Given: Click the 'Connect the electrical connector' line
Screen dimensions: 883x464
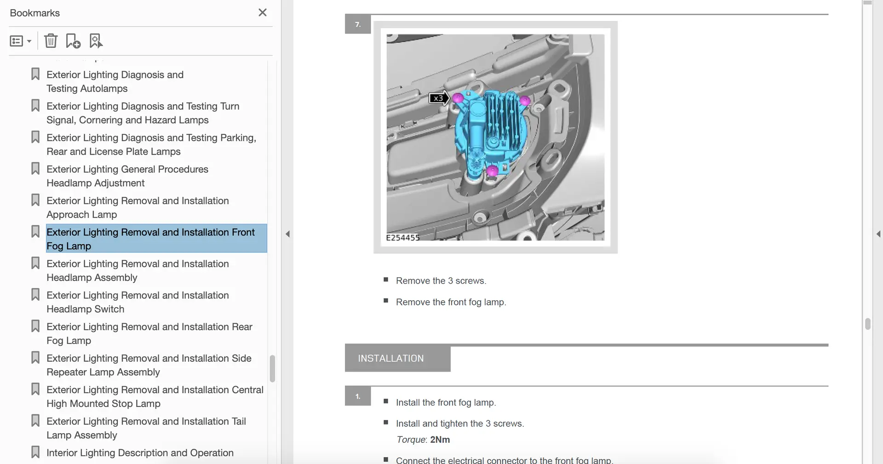Looking at the screenshot, I should point(505,460).
